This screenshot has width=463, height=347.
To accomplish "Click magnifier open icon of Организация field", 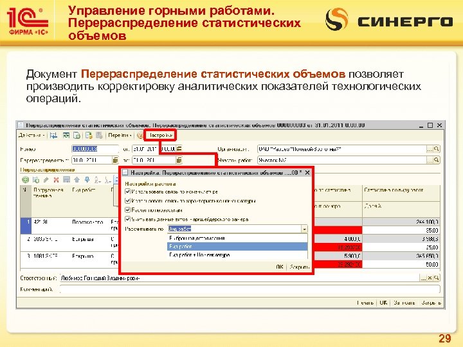I will (x=437, y=149).
